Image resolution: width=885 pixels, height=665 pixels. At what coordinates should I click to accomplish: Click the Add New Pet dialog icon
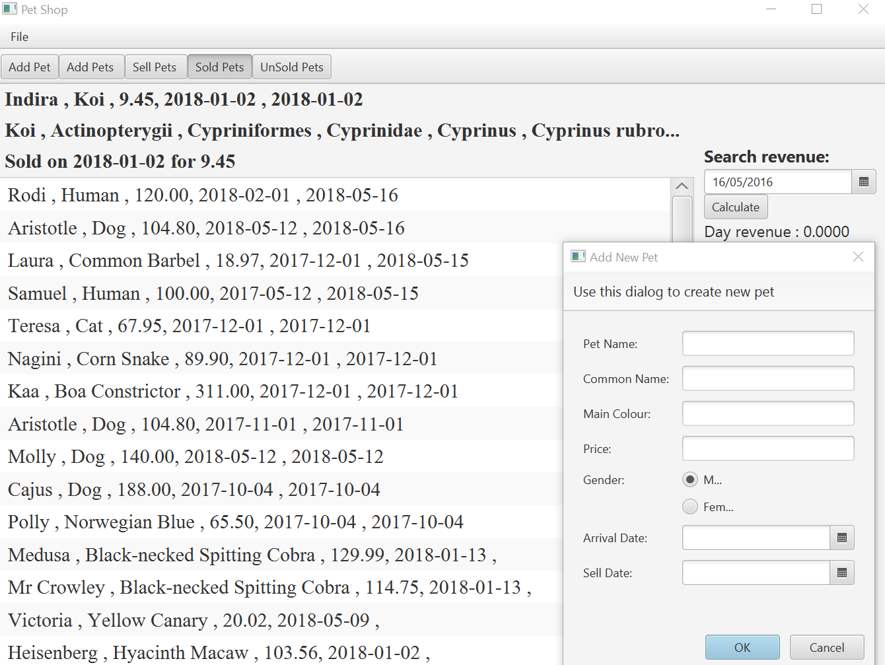[x=579, y=257]
